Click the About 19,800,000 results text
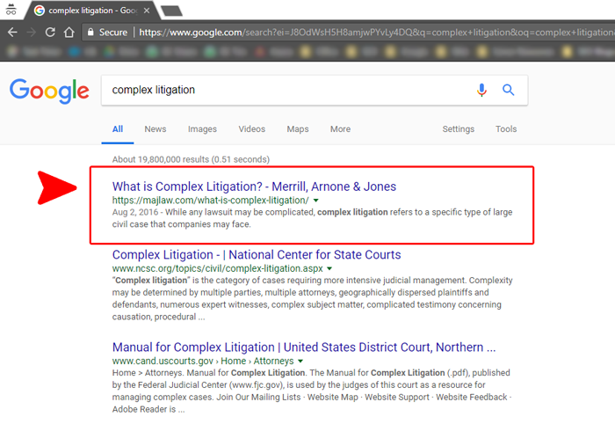The image size is (615, 424). pos(191,159)
